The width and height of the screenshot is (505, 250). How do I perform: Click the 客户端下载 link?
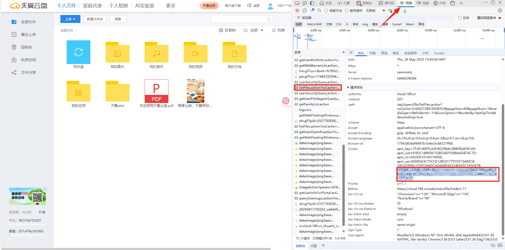point(233,6)
